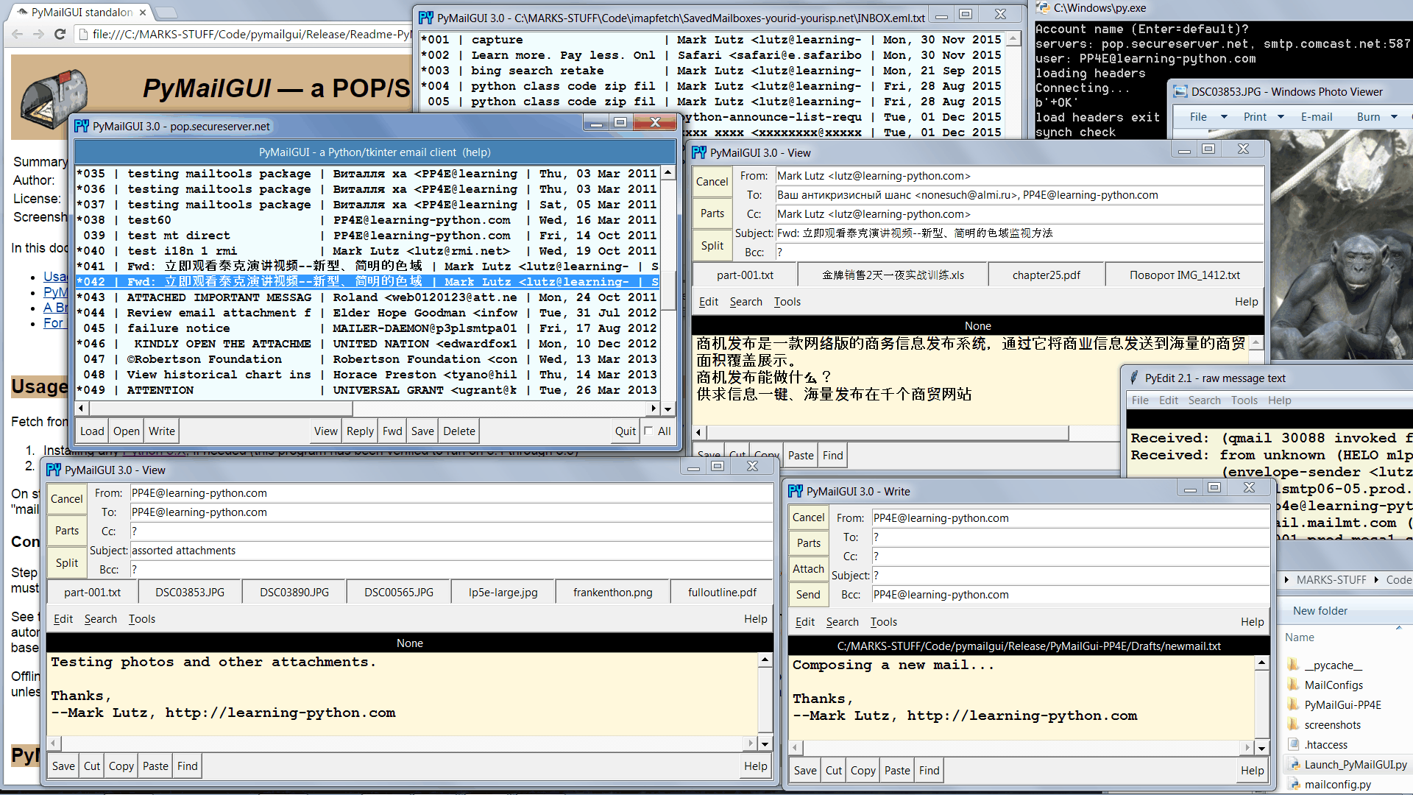Open the Burn dropdown arrow
Image resolution: width=1413 pixels, height=795 pixels.
coord(1394,117)
